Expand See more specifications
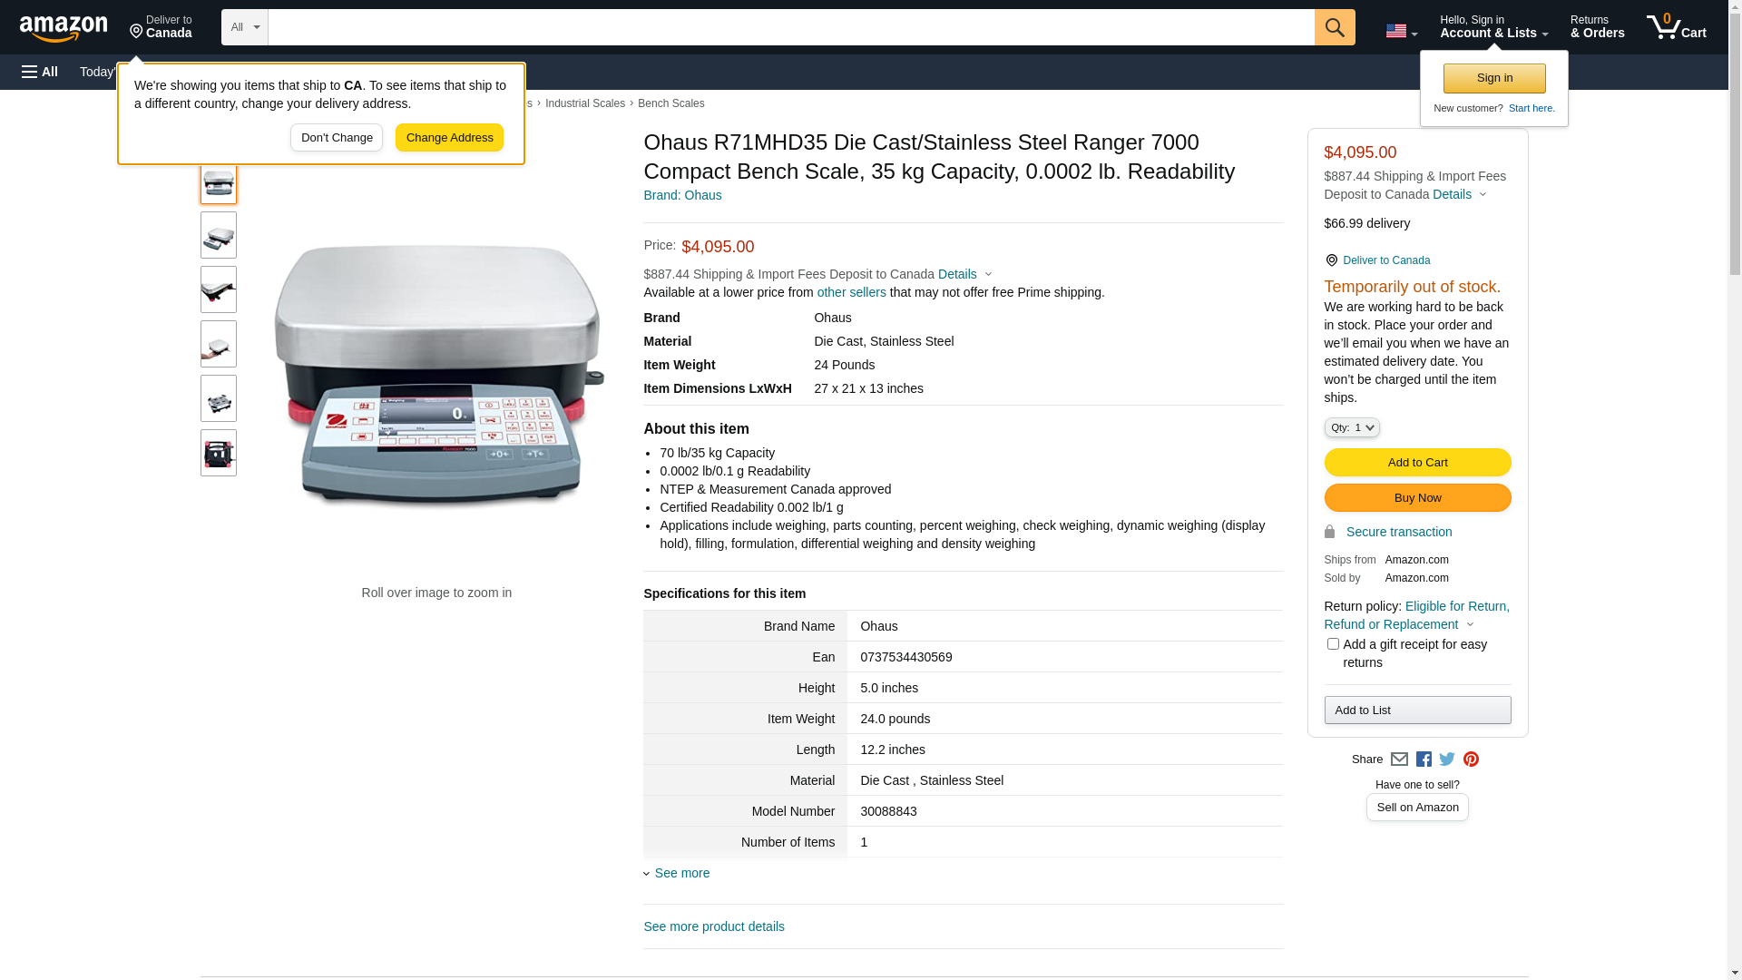The image size is (1742, 980). pos(680,873)
